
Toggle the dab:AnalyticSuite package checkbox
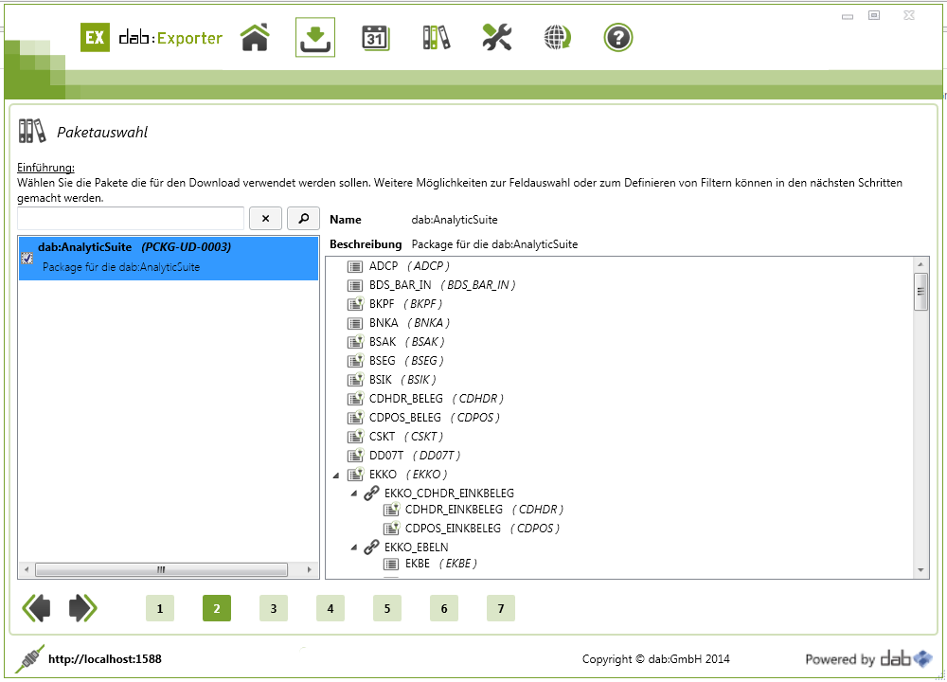27,259
